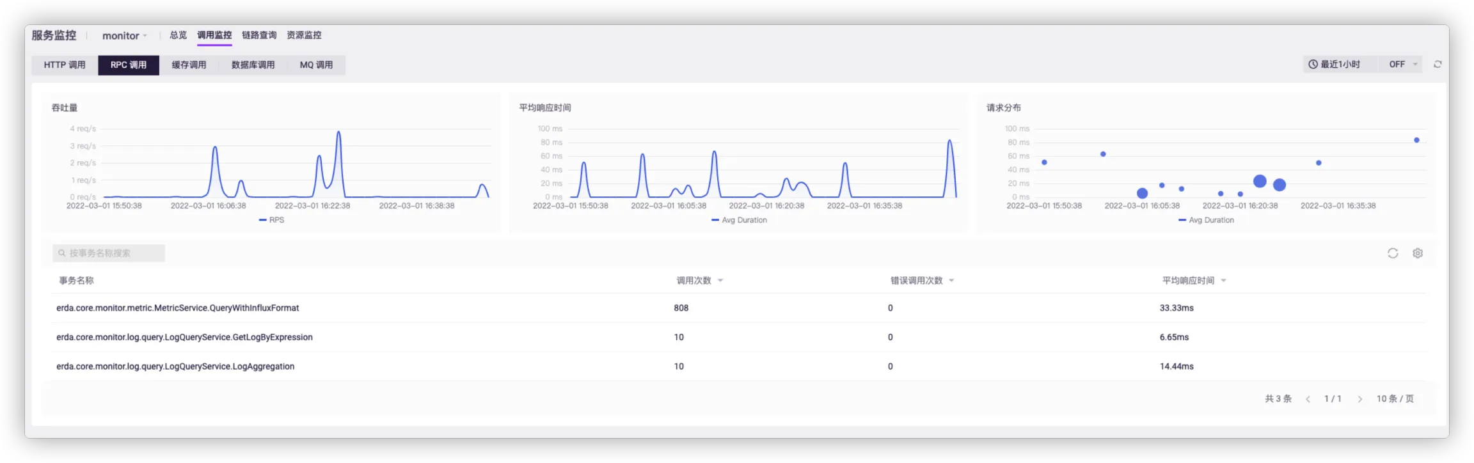Open auto-refresh OFF dropdown

(x=1403, y=65)
